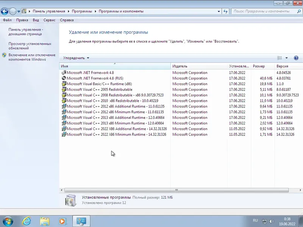The height and width of the screenshot is (227, 303).
Task: Open the Вид menu
Action: (36, 20)
